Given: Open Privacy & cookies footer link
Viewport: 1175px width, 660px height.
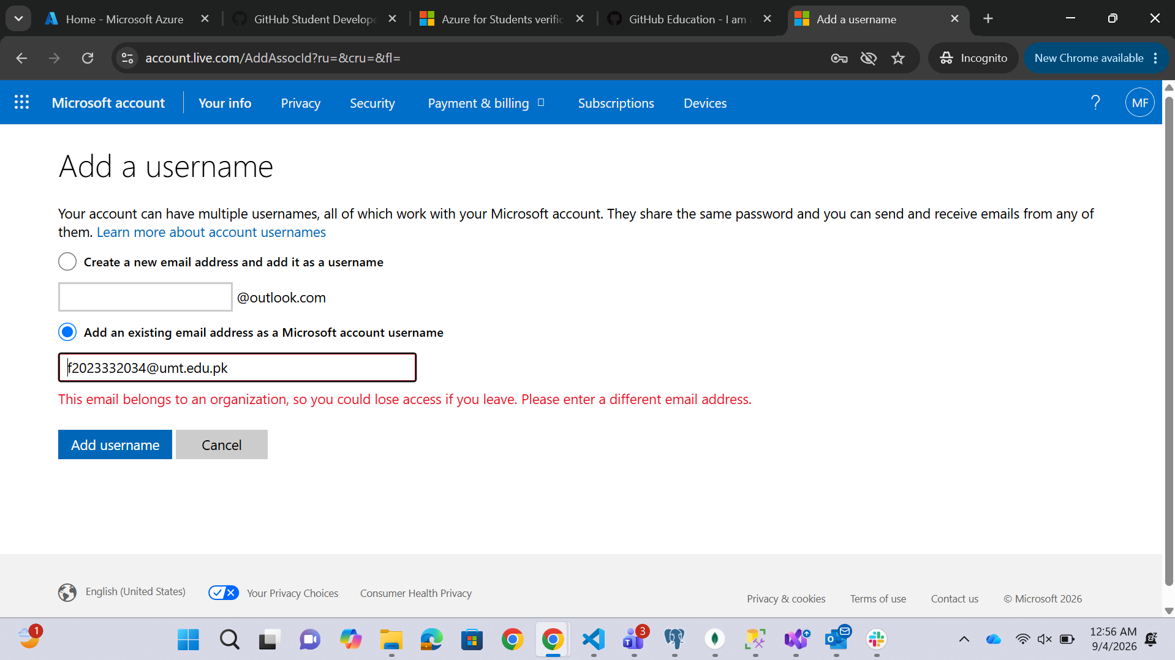Looking at the screenshot, I should pyautogui.click(x=786, y=599).
